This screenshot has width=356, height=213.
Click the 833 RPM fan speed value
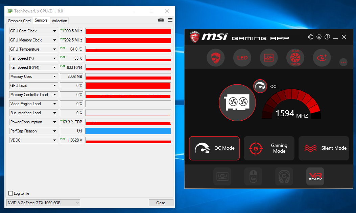[72, 67]
